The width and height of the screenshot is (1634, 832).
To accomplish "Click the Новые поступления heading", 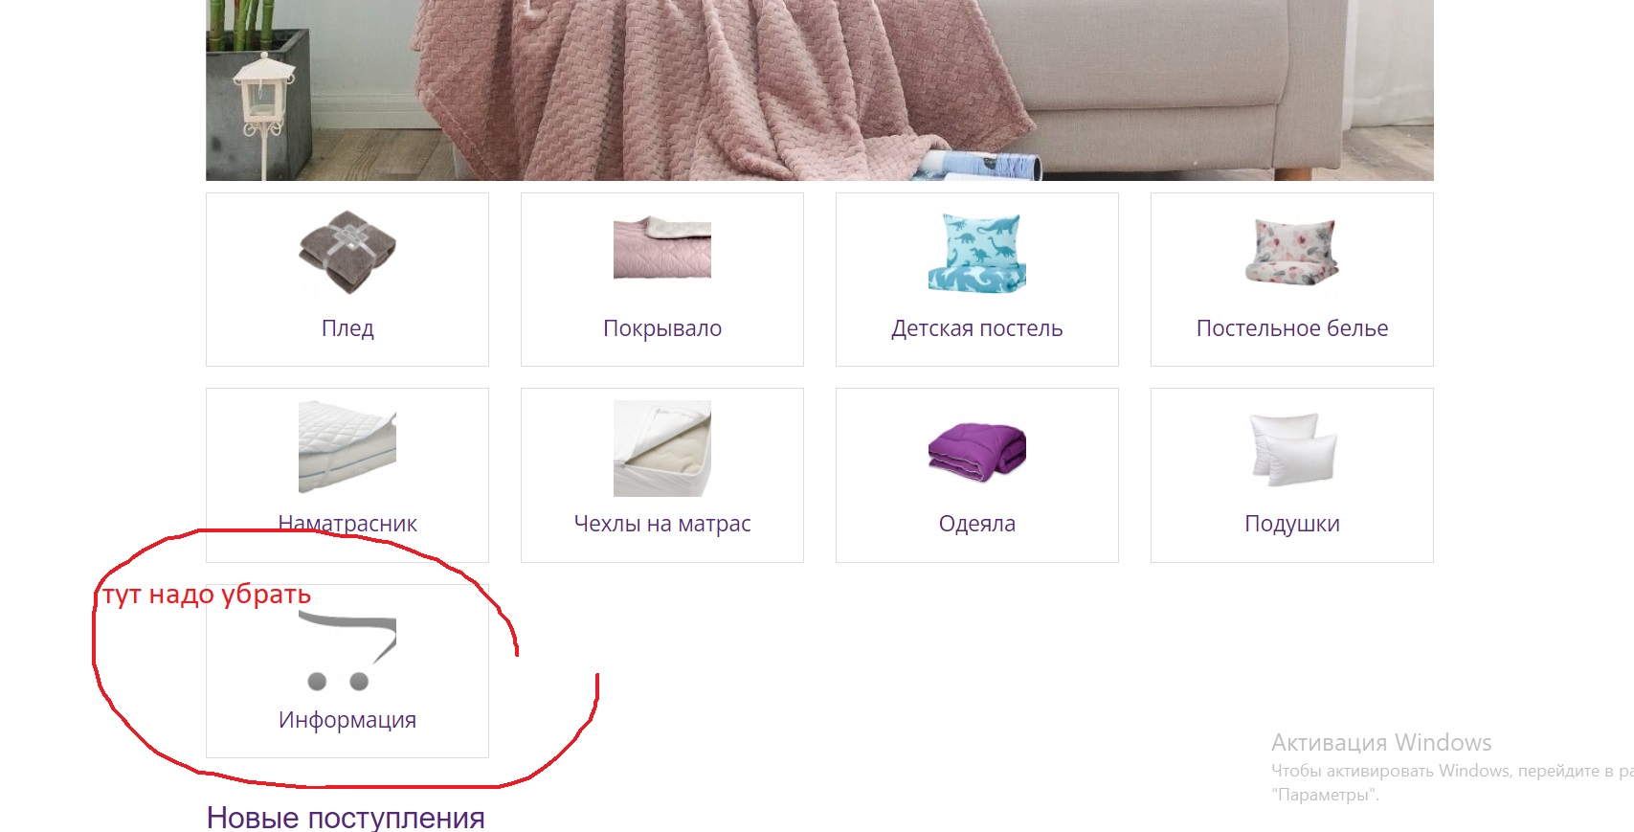I will tap(346, 818).
